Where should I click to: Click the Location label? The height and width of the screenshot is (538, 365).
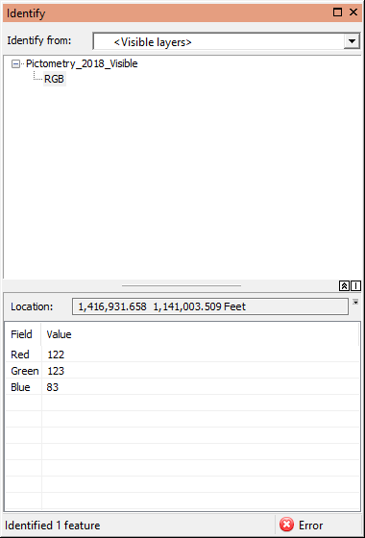pos(32,306)
